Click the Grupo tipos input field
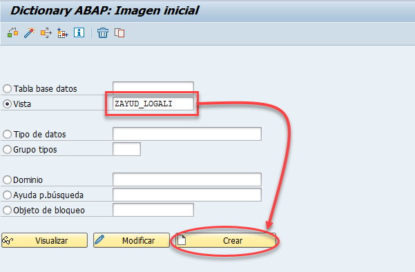 click(x=126, y=149)
